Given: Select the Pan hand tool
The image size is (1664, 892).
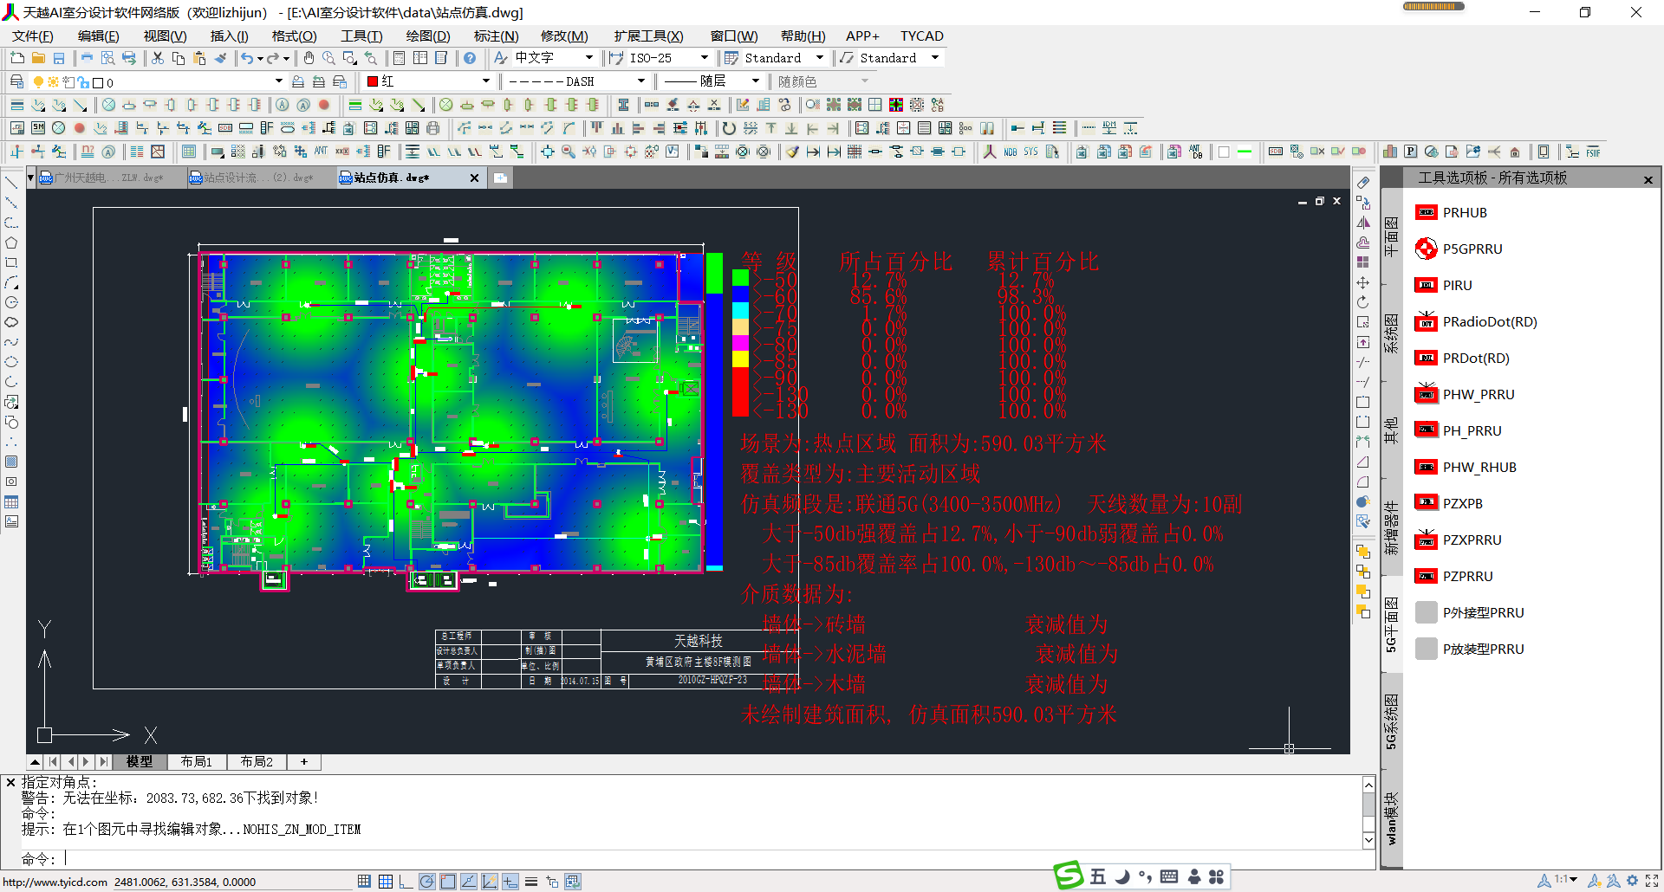Looking at the screenshot, I should point(309,58).
